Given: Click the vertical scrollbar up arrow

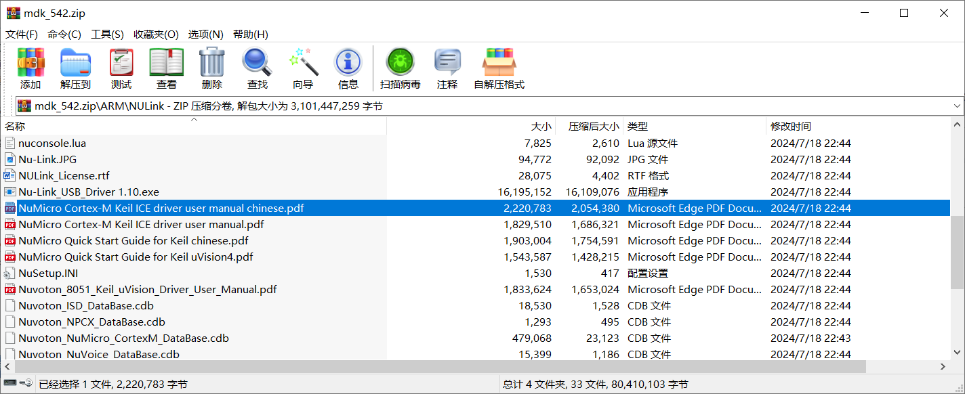Looking at the screenshot, I should pyautogui.click(x=958, y=125).
